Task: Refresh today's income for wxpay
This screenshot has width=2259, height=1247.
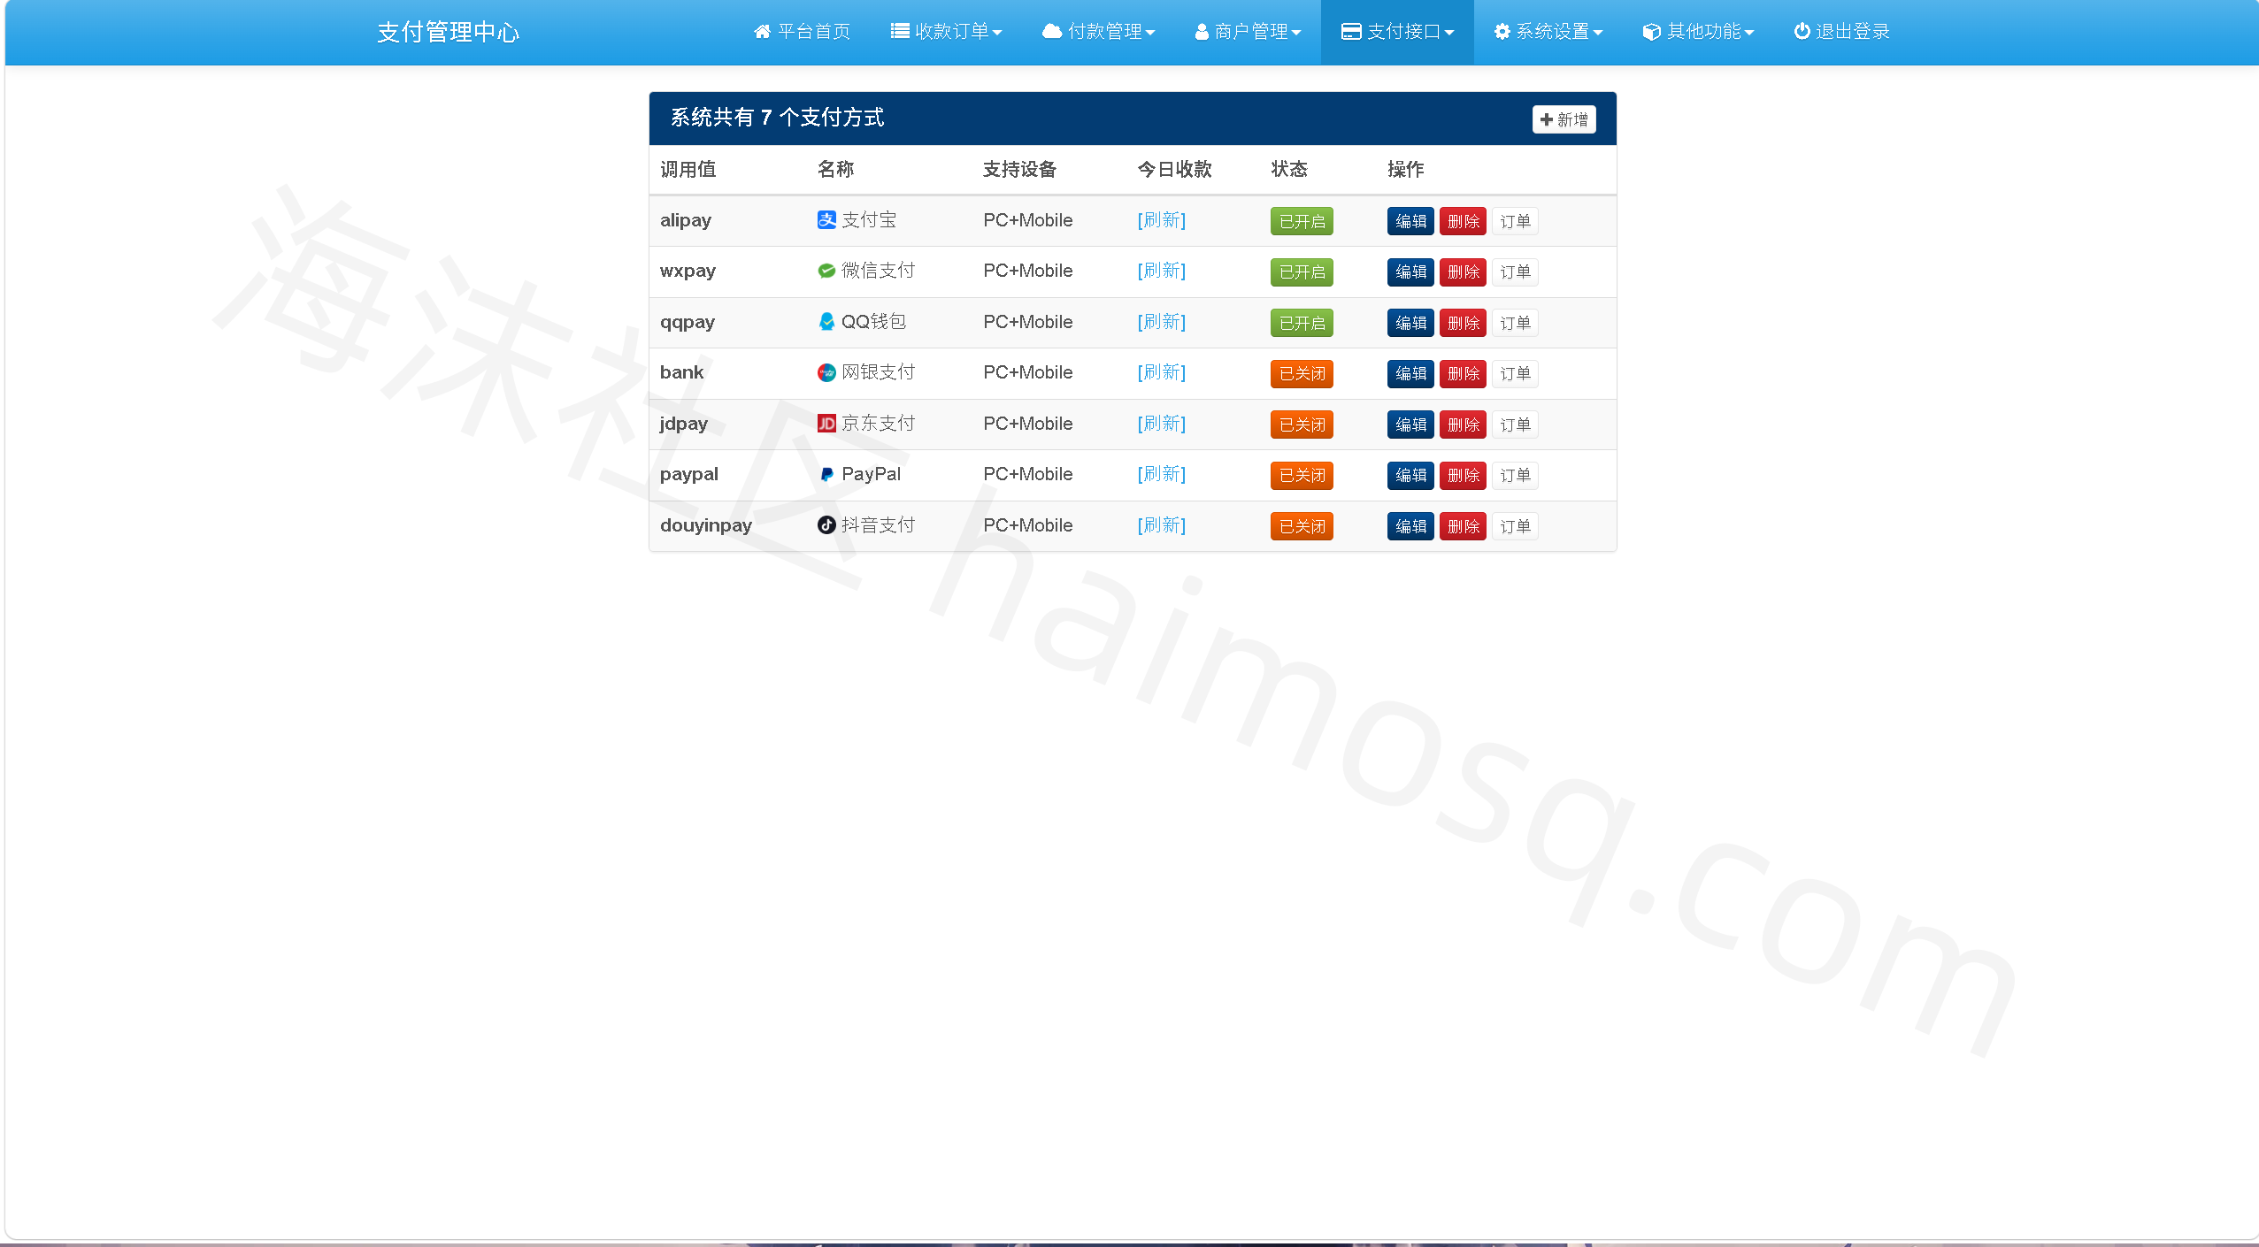Action: [x=1161, y=271]
